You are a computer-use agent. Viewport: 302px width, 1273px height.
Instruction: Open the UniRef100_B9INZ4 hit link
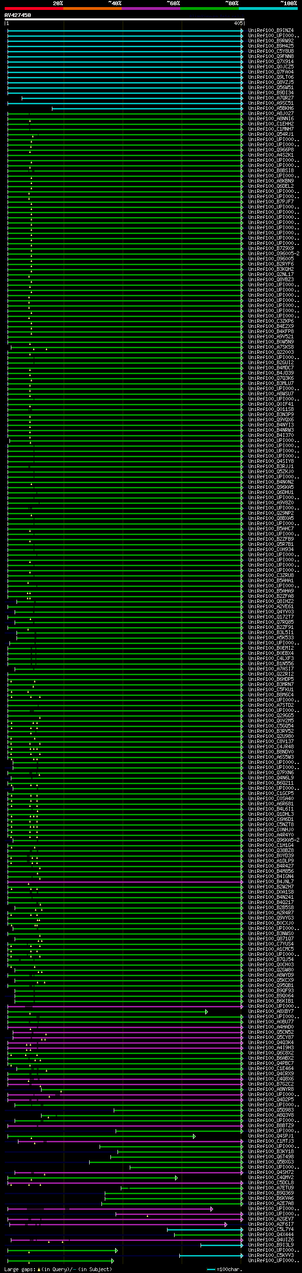271,31
